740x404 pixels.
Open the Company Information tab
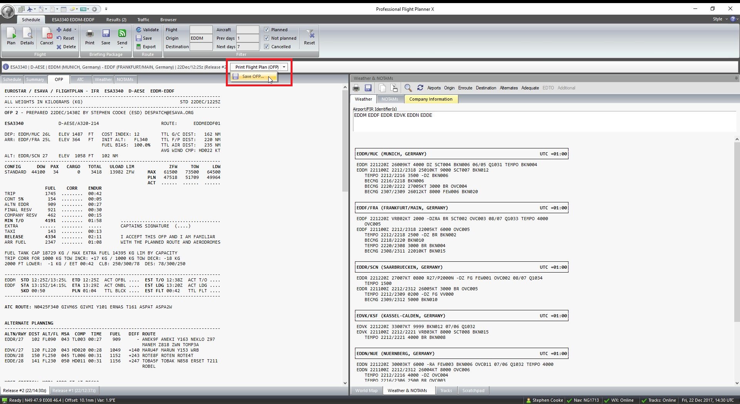(431, 99)
